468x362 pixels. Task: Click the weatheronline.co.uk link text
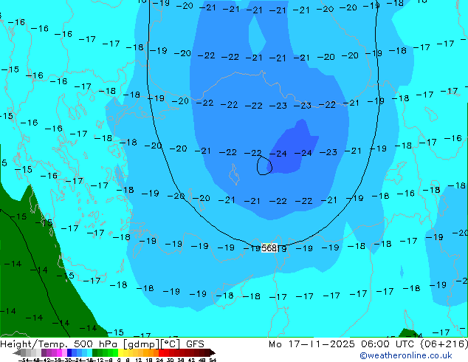click(x=406, y=355)
